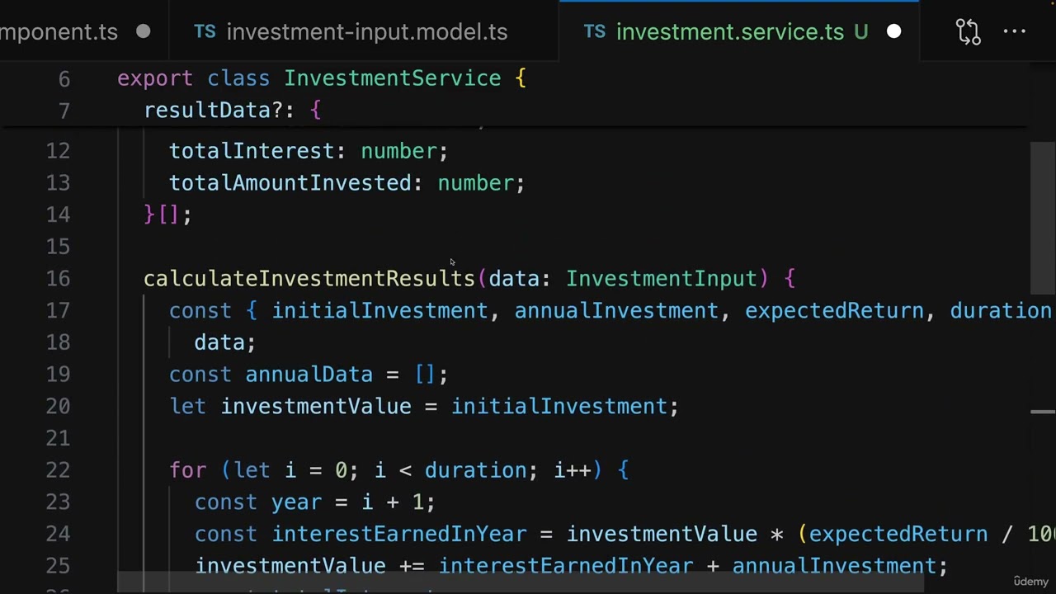This screenshot has width=1056, height=594.
Task: Click unsaved dot on investment.service.ts tab
Action: (894, 31)
